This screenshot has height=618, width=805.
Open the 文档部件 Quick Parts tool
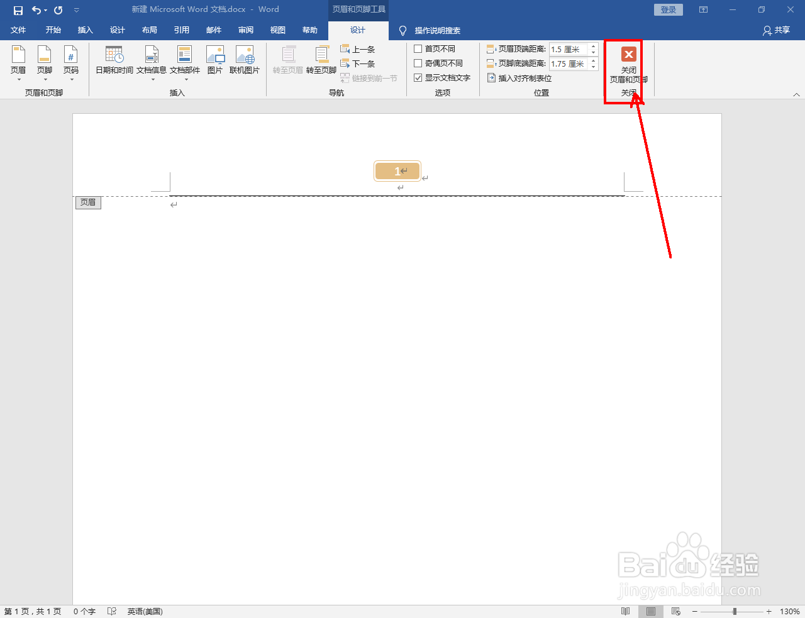click(x=184, y=61)
